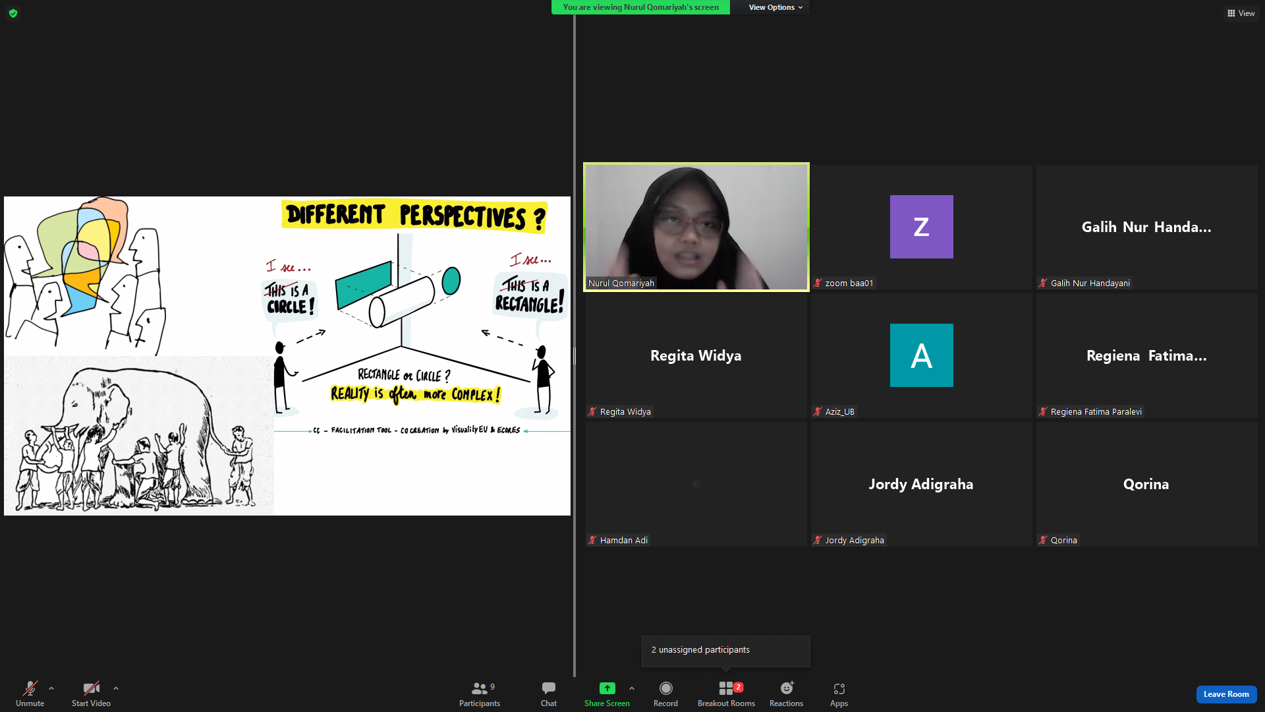This screenshot has height=712, width=1265.
Task: Open the Participants panel
Action: (480, 694)
